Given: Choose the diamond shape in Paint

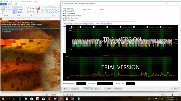Looking at the screenshot, I should click(45, 10).
